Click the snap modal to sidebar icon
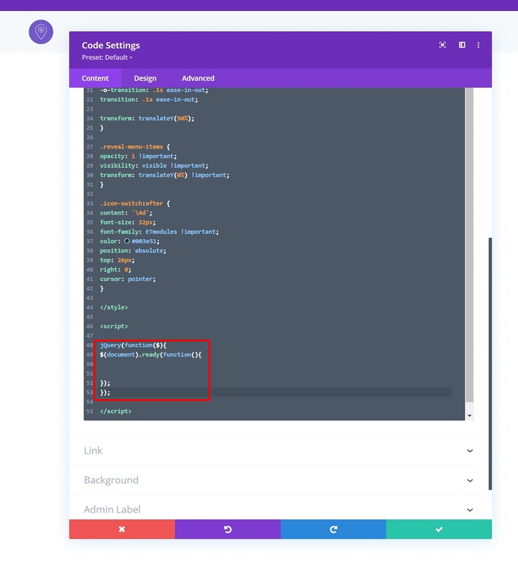The height and width of the screenshot is (564, 518). pyautogui.click(x=462, y=45)
